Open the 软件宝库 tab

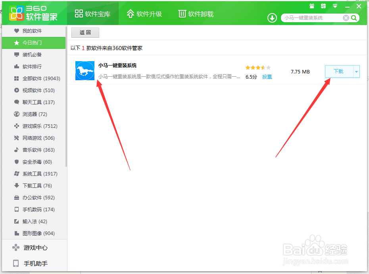tap(93, 14)
